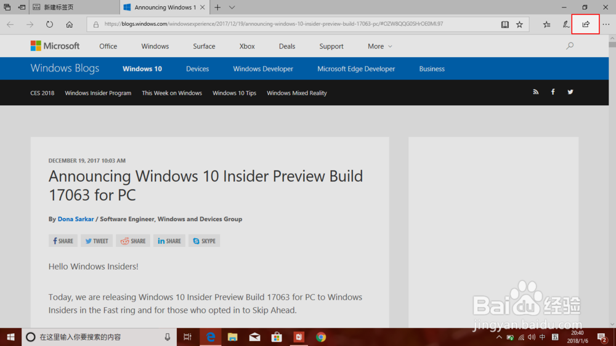Open the Favorites hub icon
Viewport: 616px width, 346px height.
[546, 24]
